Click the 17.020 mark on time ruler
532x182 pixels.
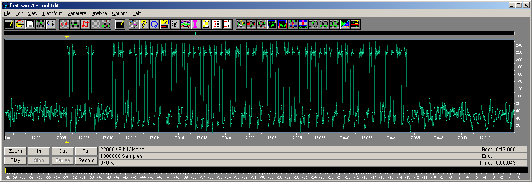226,137
